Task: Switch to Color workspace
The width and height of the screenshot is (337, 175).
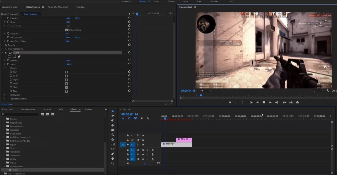Action: point(156,1)
